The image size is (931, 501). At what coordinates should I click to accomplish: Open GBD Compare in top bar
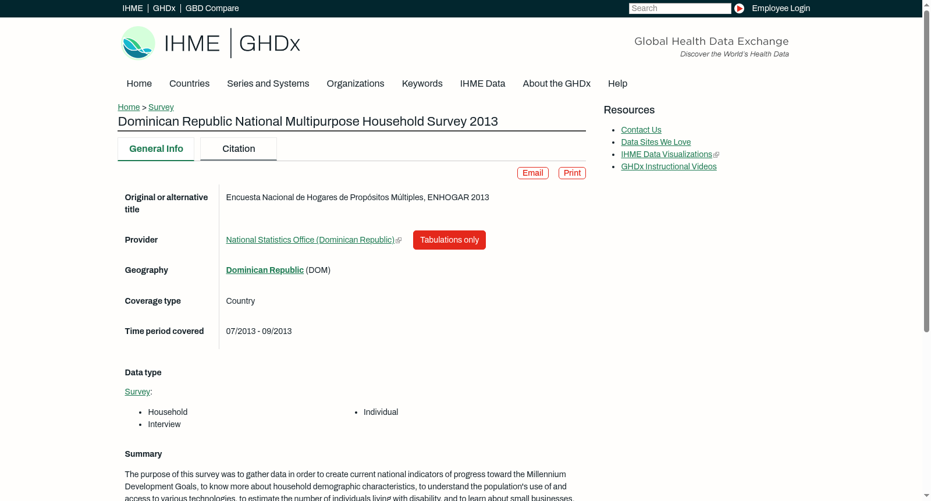point(212,8)
